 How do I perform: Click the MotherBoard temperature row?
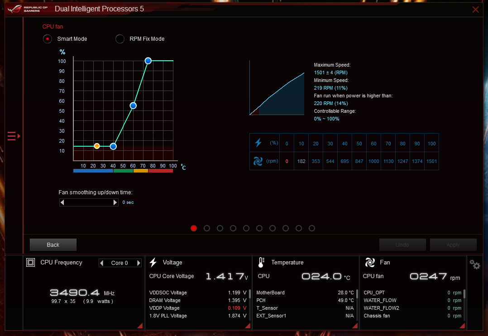[x=305, y=293]
